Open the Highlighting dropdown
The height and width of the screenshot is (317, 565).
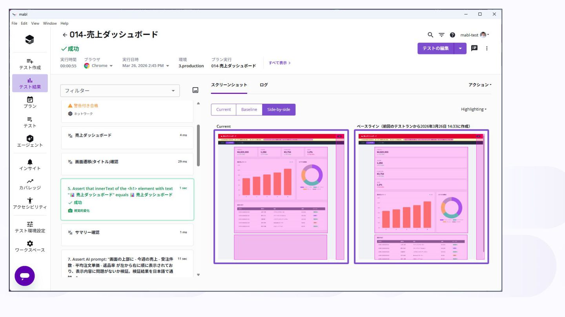tap(474, 109)
